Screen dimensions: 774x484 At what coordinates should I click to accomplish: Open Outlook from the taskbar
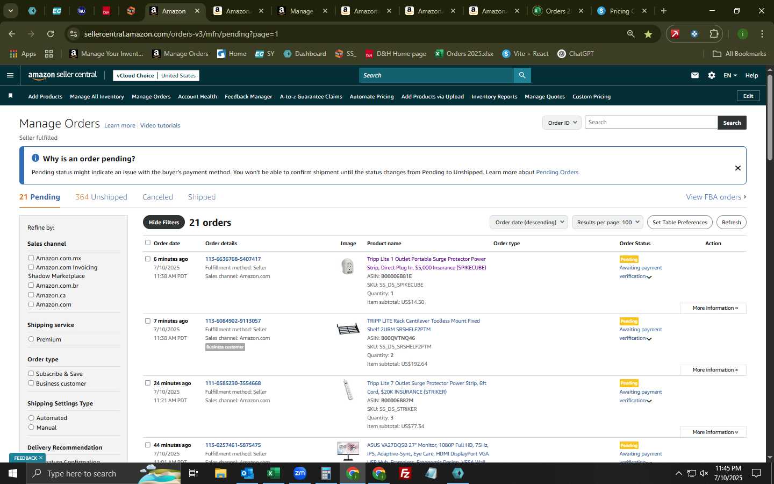pyautogui.click(x=247, y=473)
